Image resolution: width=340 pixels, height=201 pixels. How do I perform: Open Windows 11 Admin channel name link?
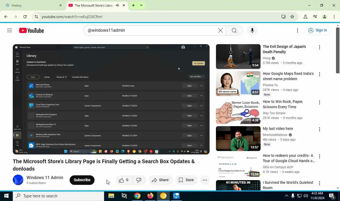tap(45, 178)
